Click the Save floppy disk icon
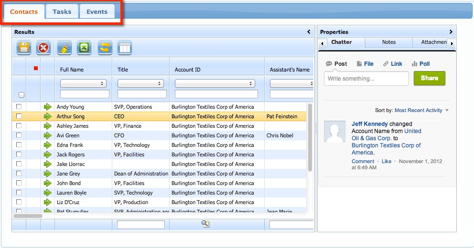The height and width of the screenshot is (248, 474). (x=24, y=48)
